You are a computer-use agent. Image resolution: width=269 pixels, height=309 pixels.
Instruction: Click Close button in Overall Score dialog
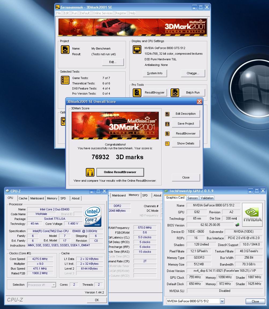click(186, 178)
